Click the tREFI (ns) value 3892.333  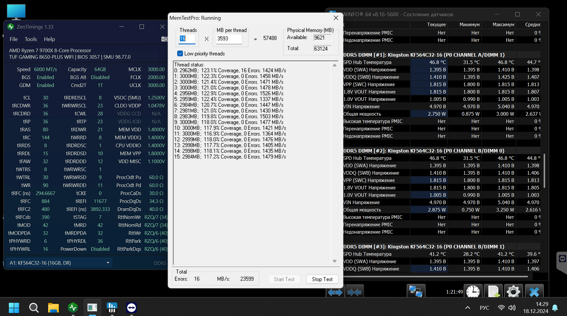tap(100, 209)
